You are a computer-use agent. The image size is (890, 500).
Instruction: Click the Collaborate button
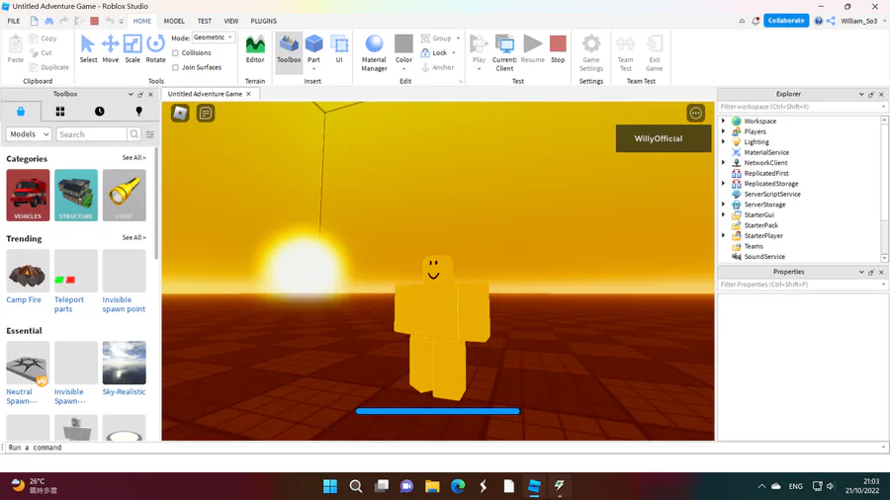[x=786, y=21]
